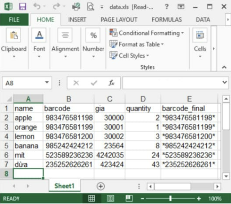Viewport: 231px width, 204px height.
Task: Open Excel Help question mark
Action: tap(167, 7)
